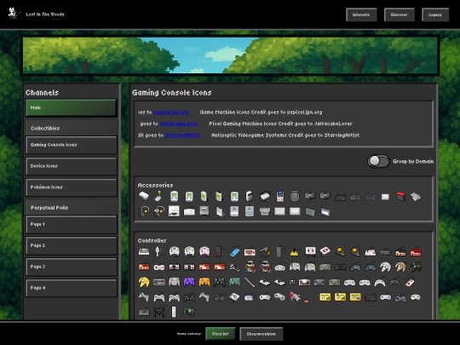This screenshot has width=460, height=345.
Task: Select the first gray controller in the bottom row
Action: pos(144,312)
